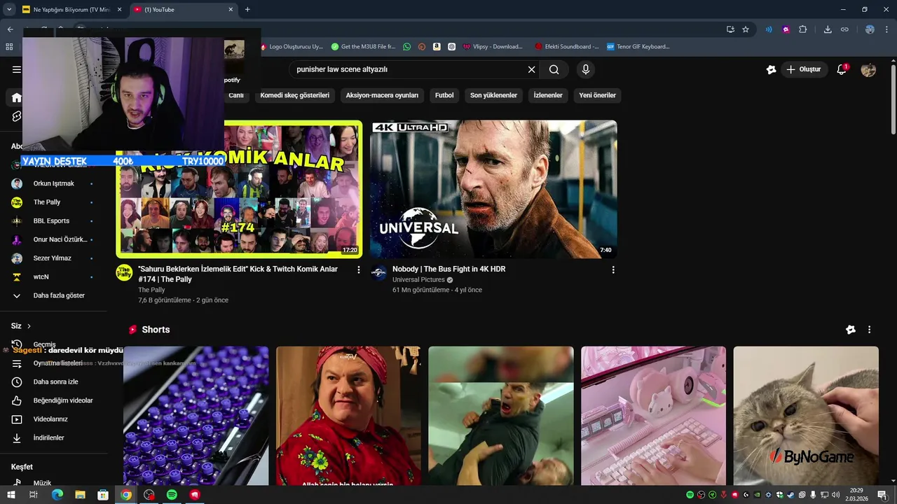The image size is (897, 504).
Task: Open the Universal Pictures channel link
Action: pyautogui.click(x=418, y=279)
